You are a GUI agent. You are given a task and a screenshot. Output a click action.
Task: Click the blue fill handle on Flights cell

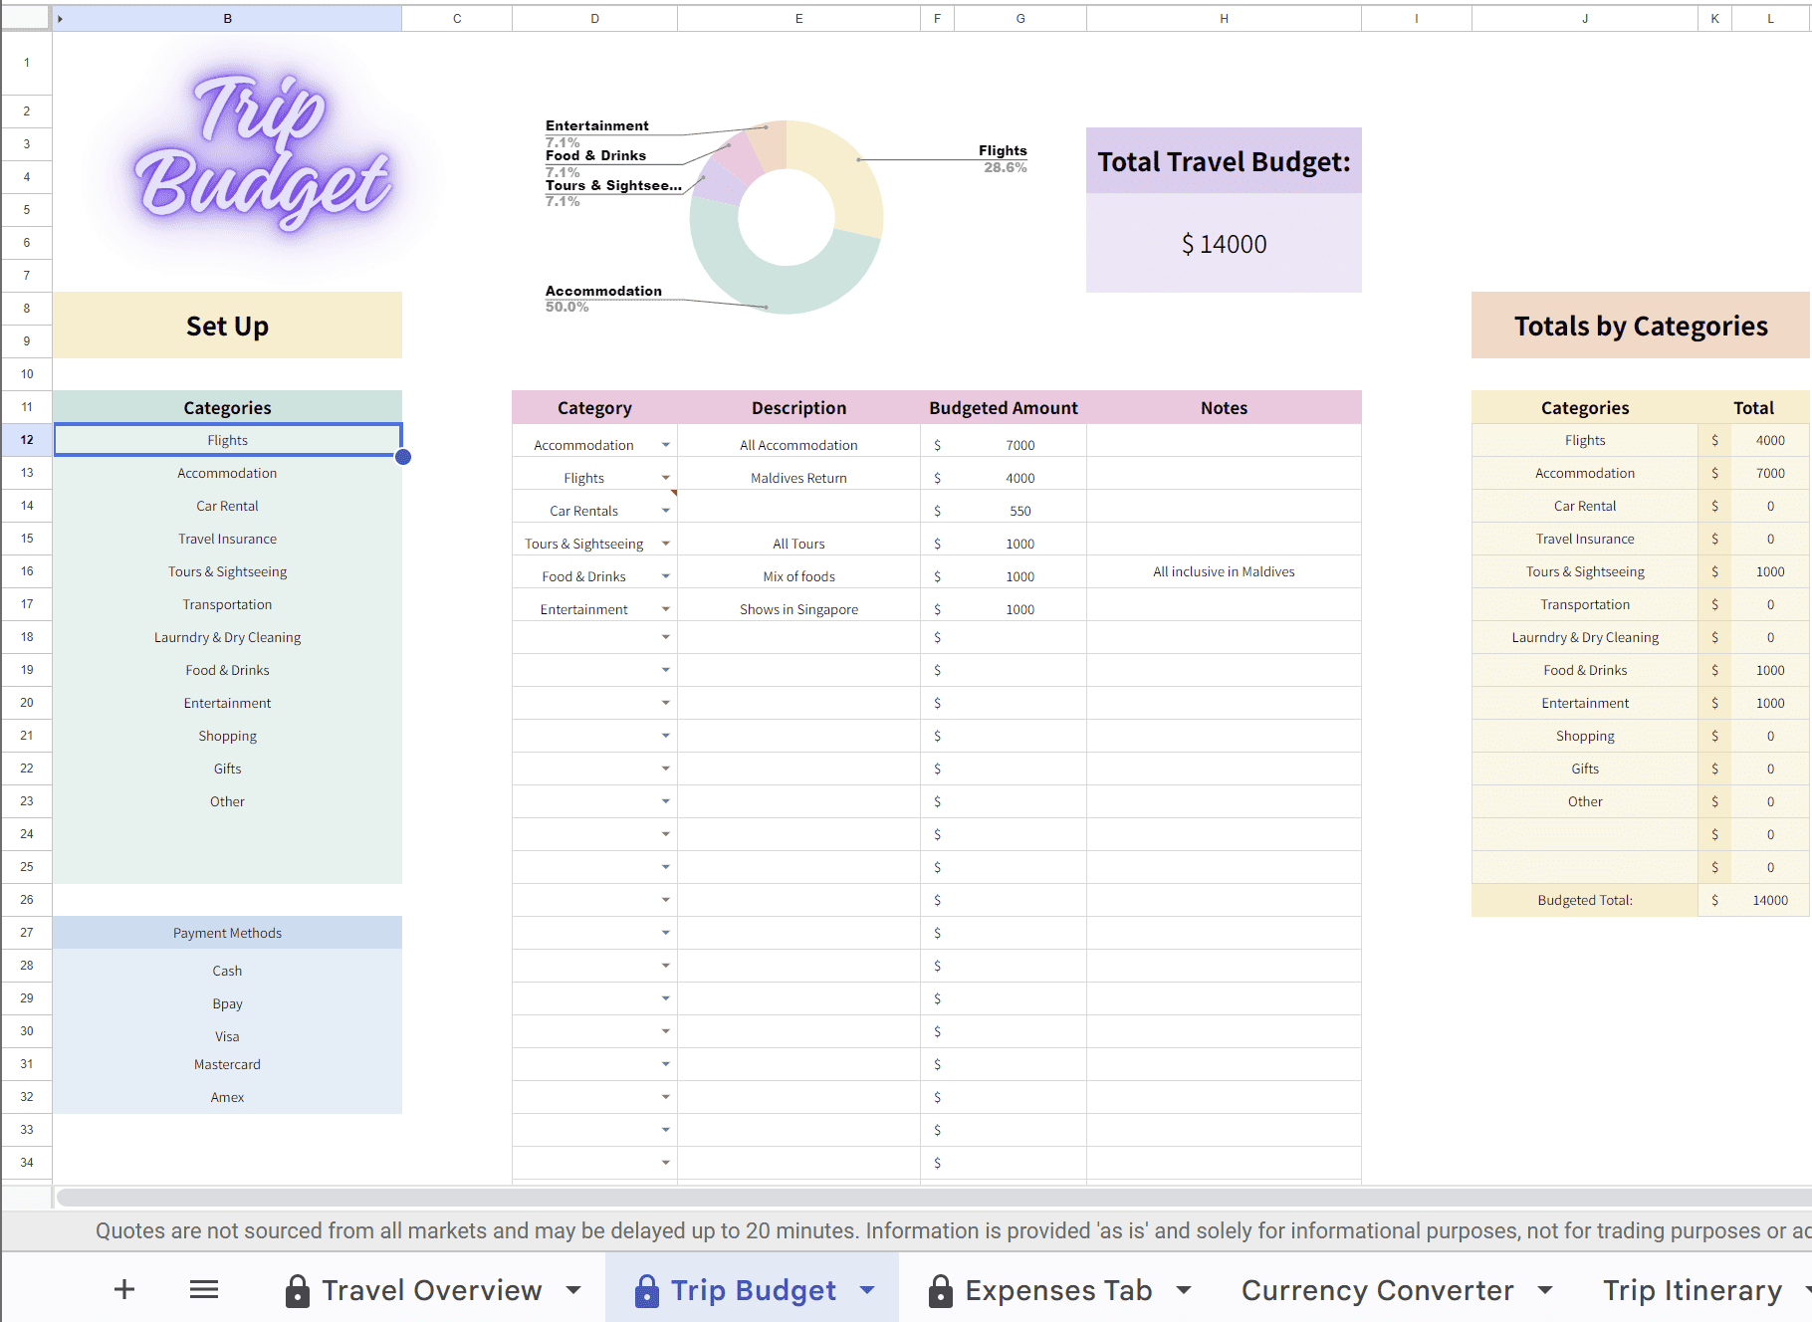pos(403,457)
